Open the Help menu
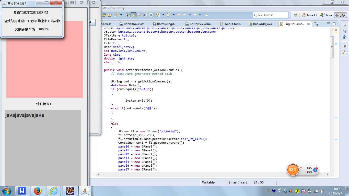 pos(122,8)
